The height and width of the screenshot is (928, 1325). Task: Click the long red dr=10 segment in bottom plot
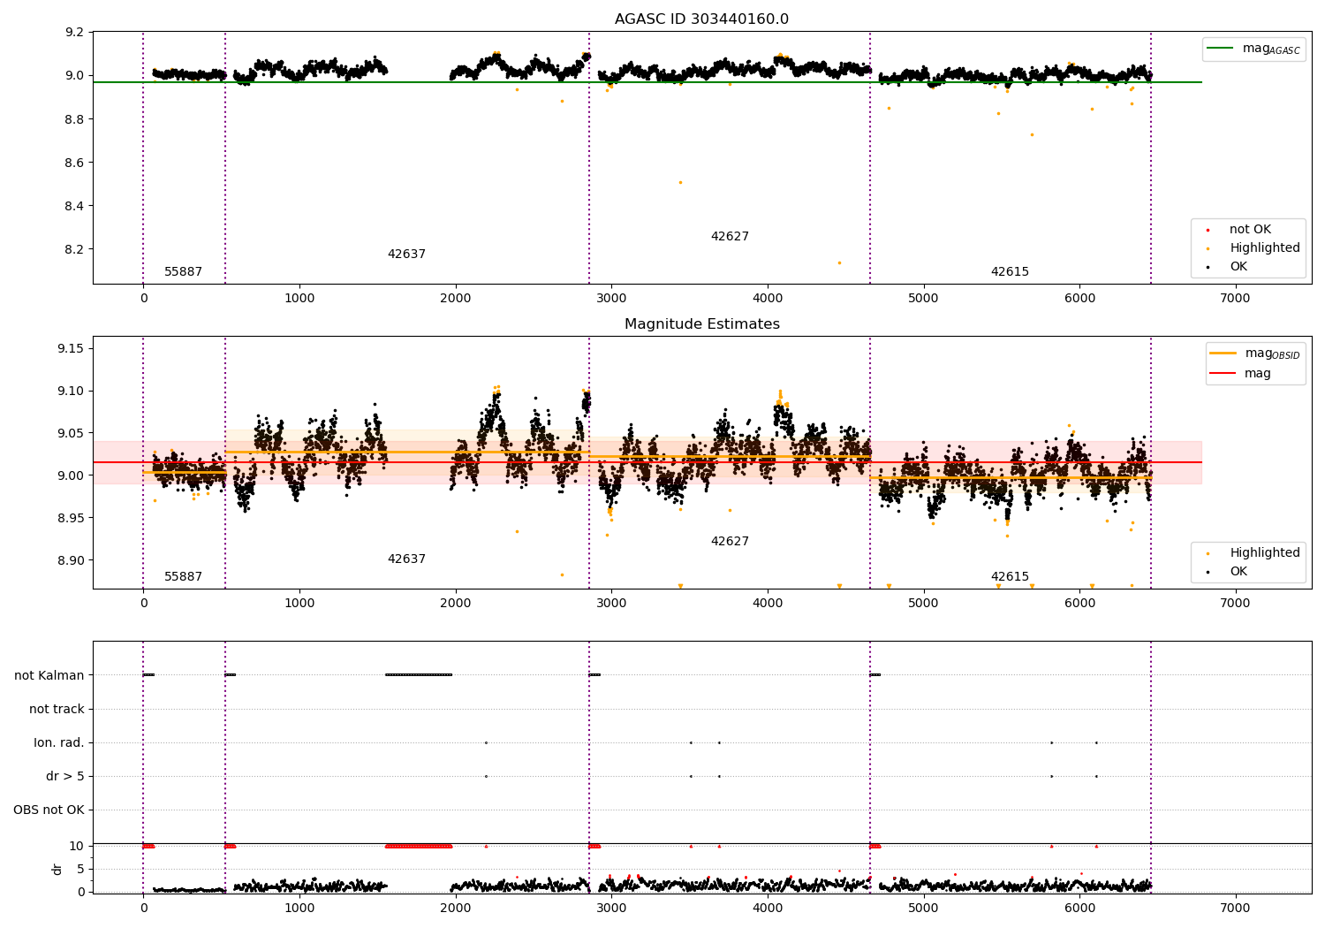pos(419,847)
